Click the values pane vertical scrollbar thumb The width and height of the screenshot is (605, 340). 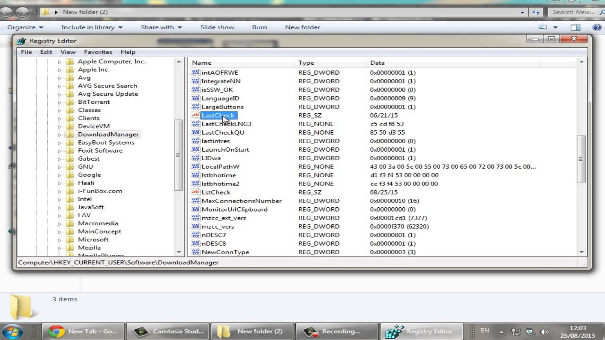[x=581, y=159]
